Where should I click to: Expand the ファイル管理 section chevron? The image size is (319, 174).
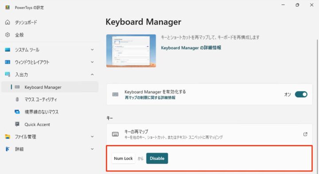[92, 137]
